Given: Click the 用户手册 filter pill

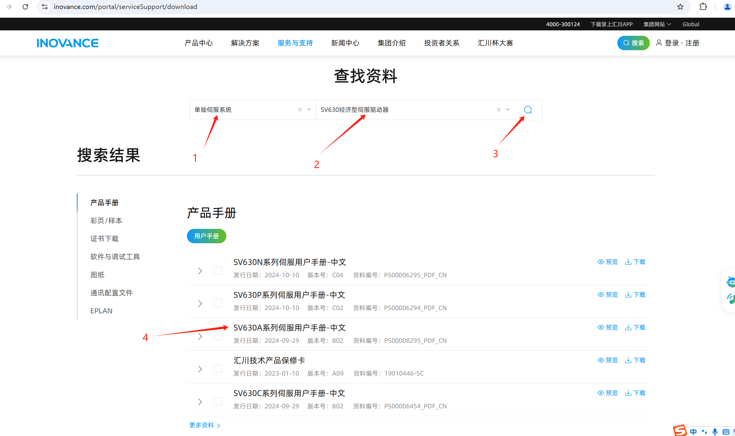Looking at the screenshot, I should click(x=206, y=236).
